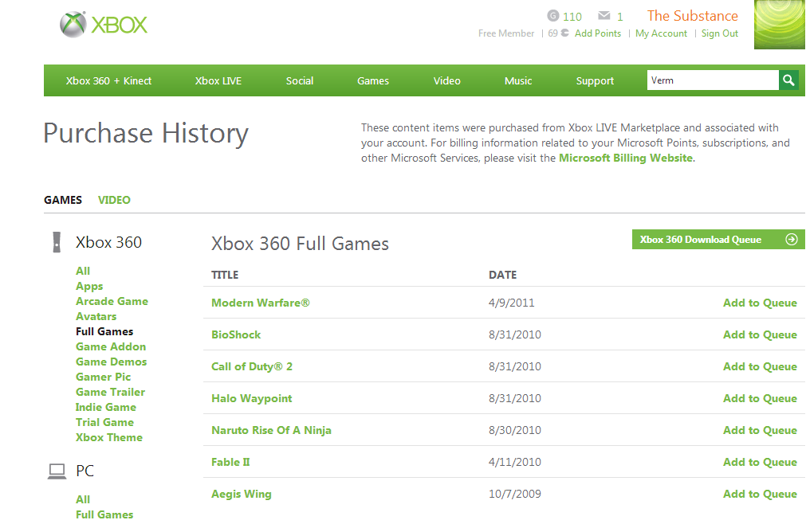Click the Free Member label
The width and height of the screenshot is (806, 524).
pyautogui.click(x=506, y=33)
